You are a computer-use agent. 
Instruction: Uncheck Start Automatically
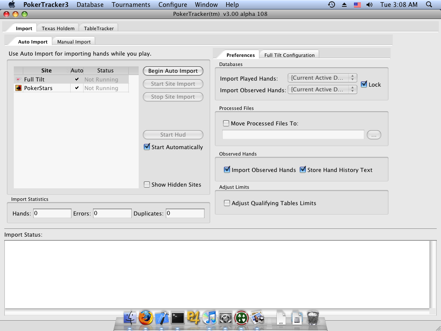coord(146,147)
